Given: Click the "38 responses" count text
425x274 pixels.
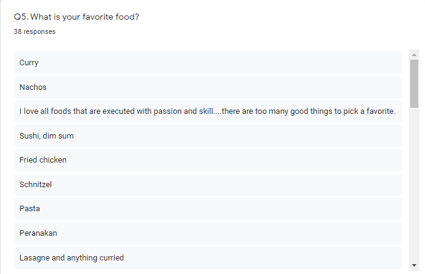Looking at the screenshot, I should coord(34,31).
